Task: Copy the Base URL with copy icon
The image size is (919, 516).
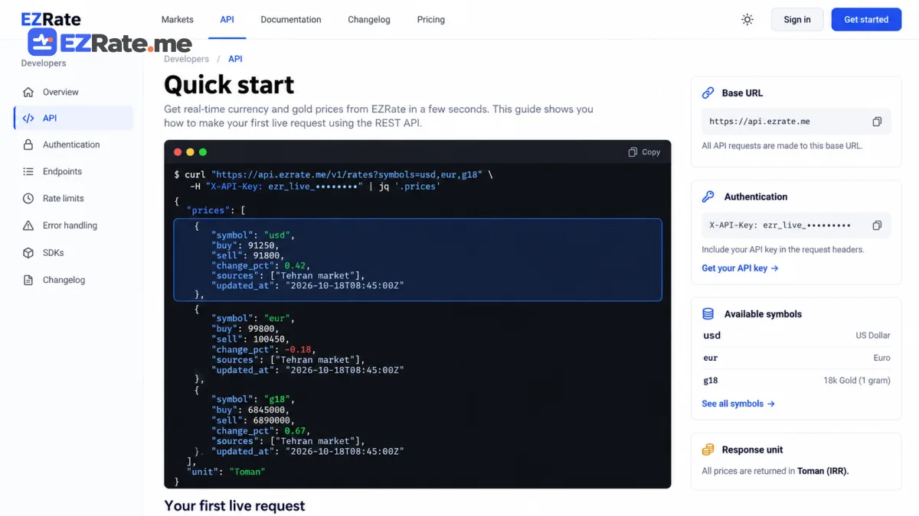Action: [x=877, y=122]
